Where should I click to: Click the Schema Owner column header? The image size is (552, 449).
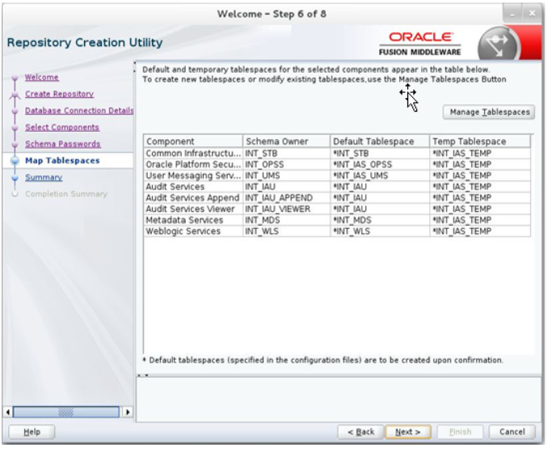(x=286, y=142)
